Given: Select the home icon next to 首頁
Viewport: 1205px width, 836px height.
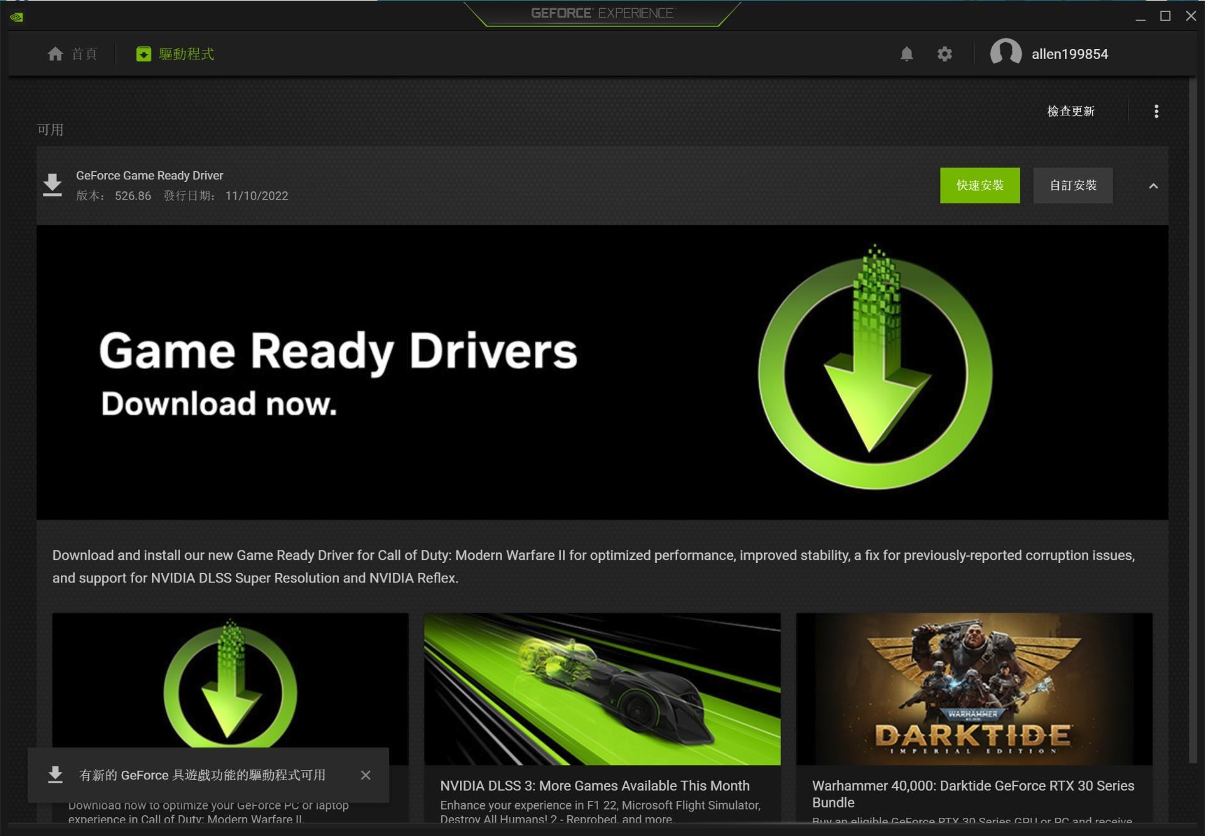Looking at the screenshot, I should coord(55,54).
